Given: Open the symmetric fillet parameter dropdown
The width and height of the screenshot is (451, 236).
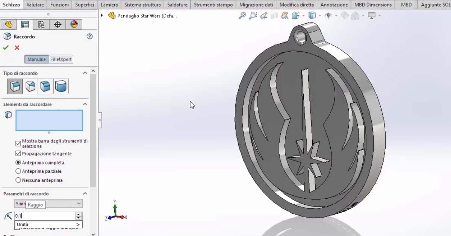Looking at the screenshot, I should coord(79,203).
